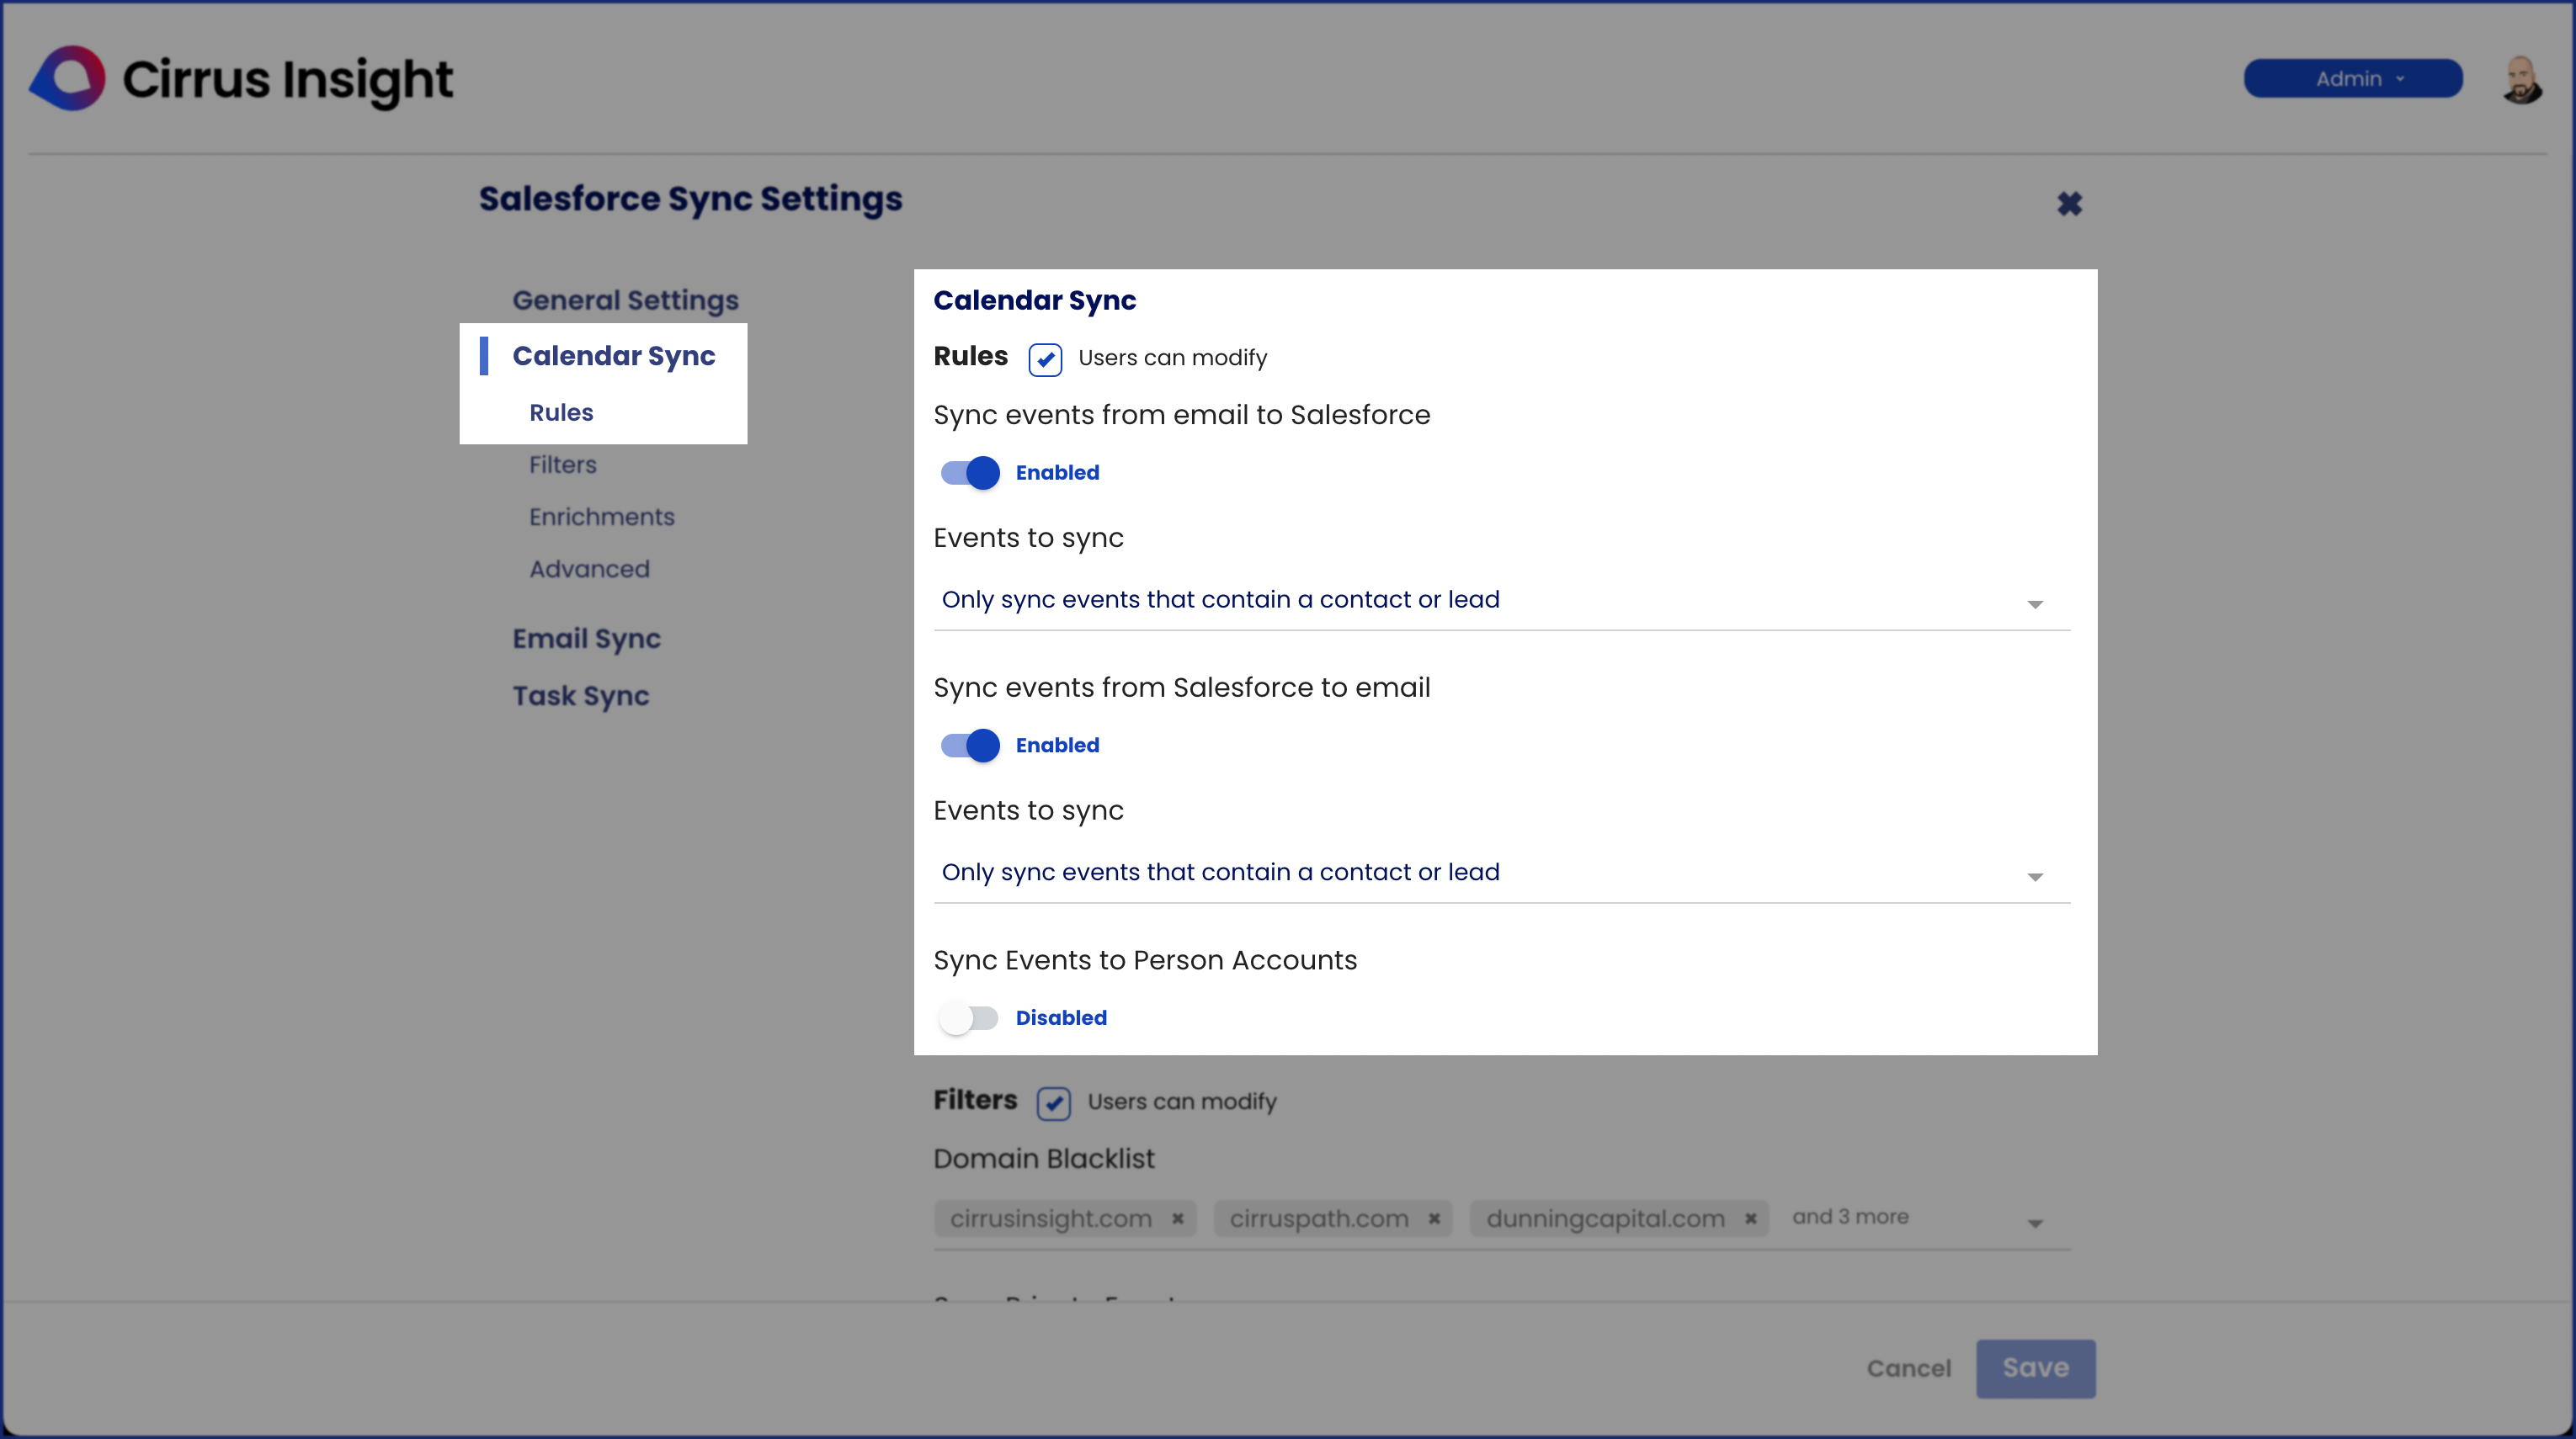Disable sync events from Salesforce to email
Image resolution: width=2576 pixels, height=1439 pixels.
tap(969, 746)
